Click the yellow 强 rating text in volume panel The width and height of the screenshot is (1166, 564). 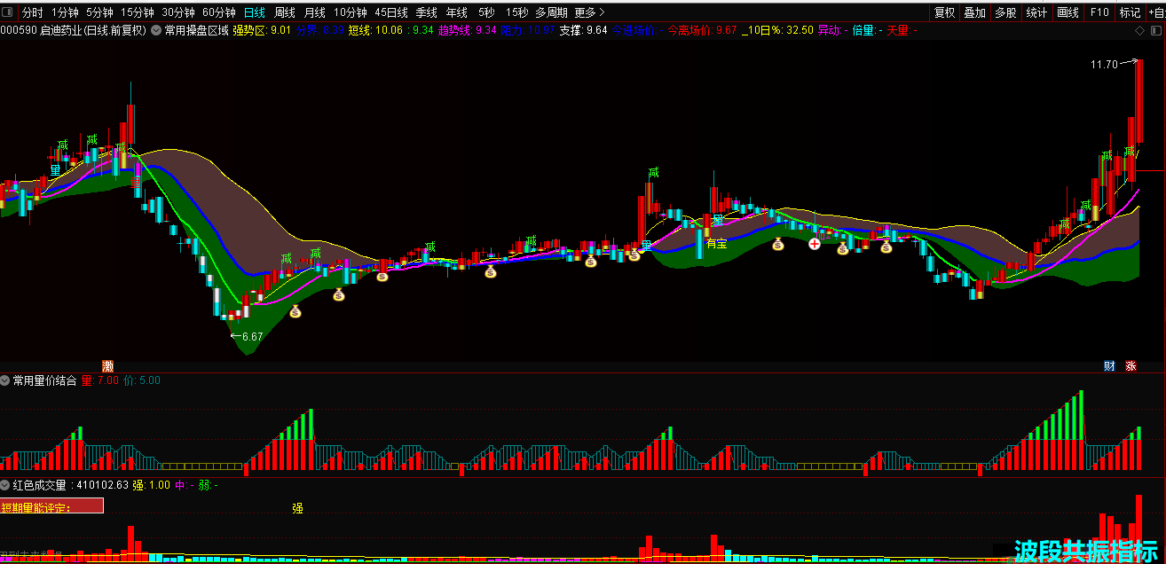click(297, 508)
